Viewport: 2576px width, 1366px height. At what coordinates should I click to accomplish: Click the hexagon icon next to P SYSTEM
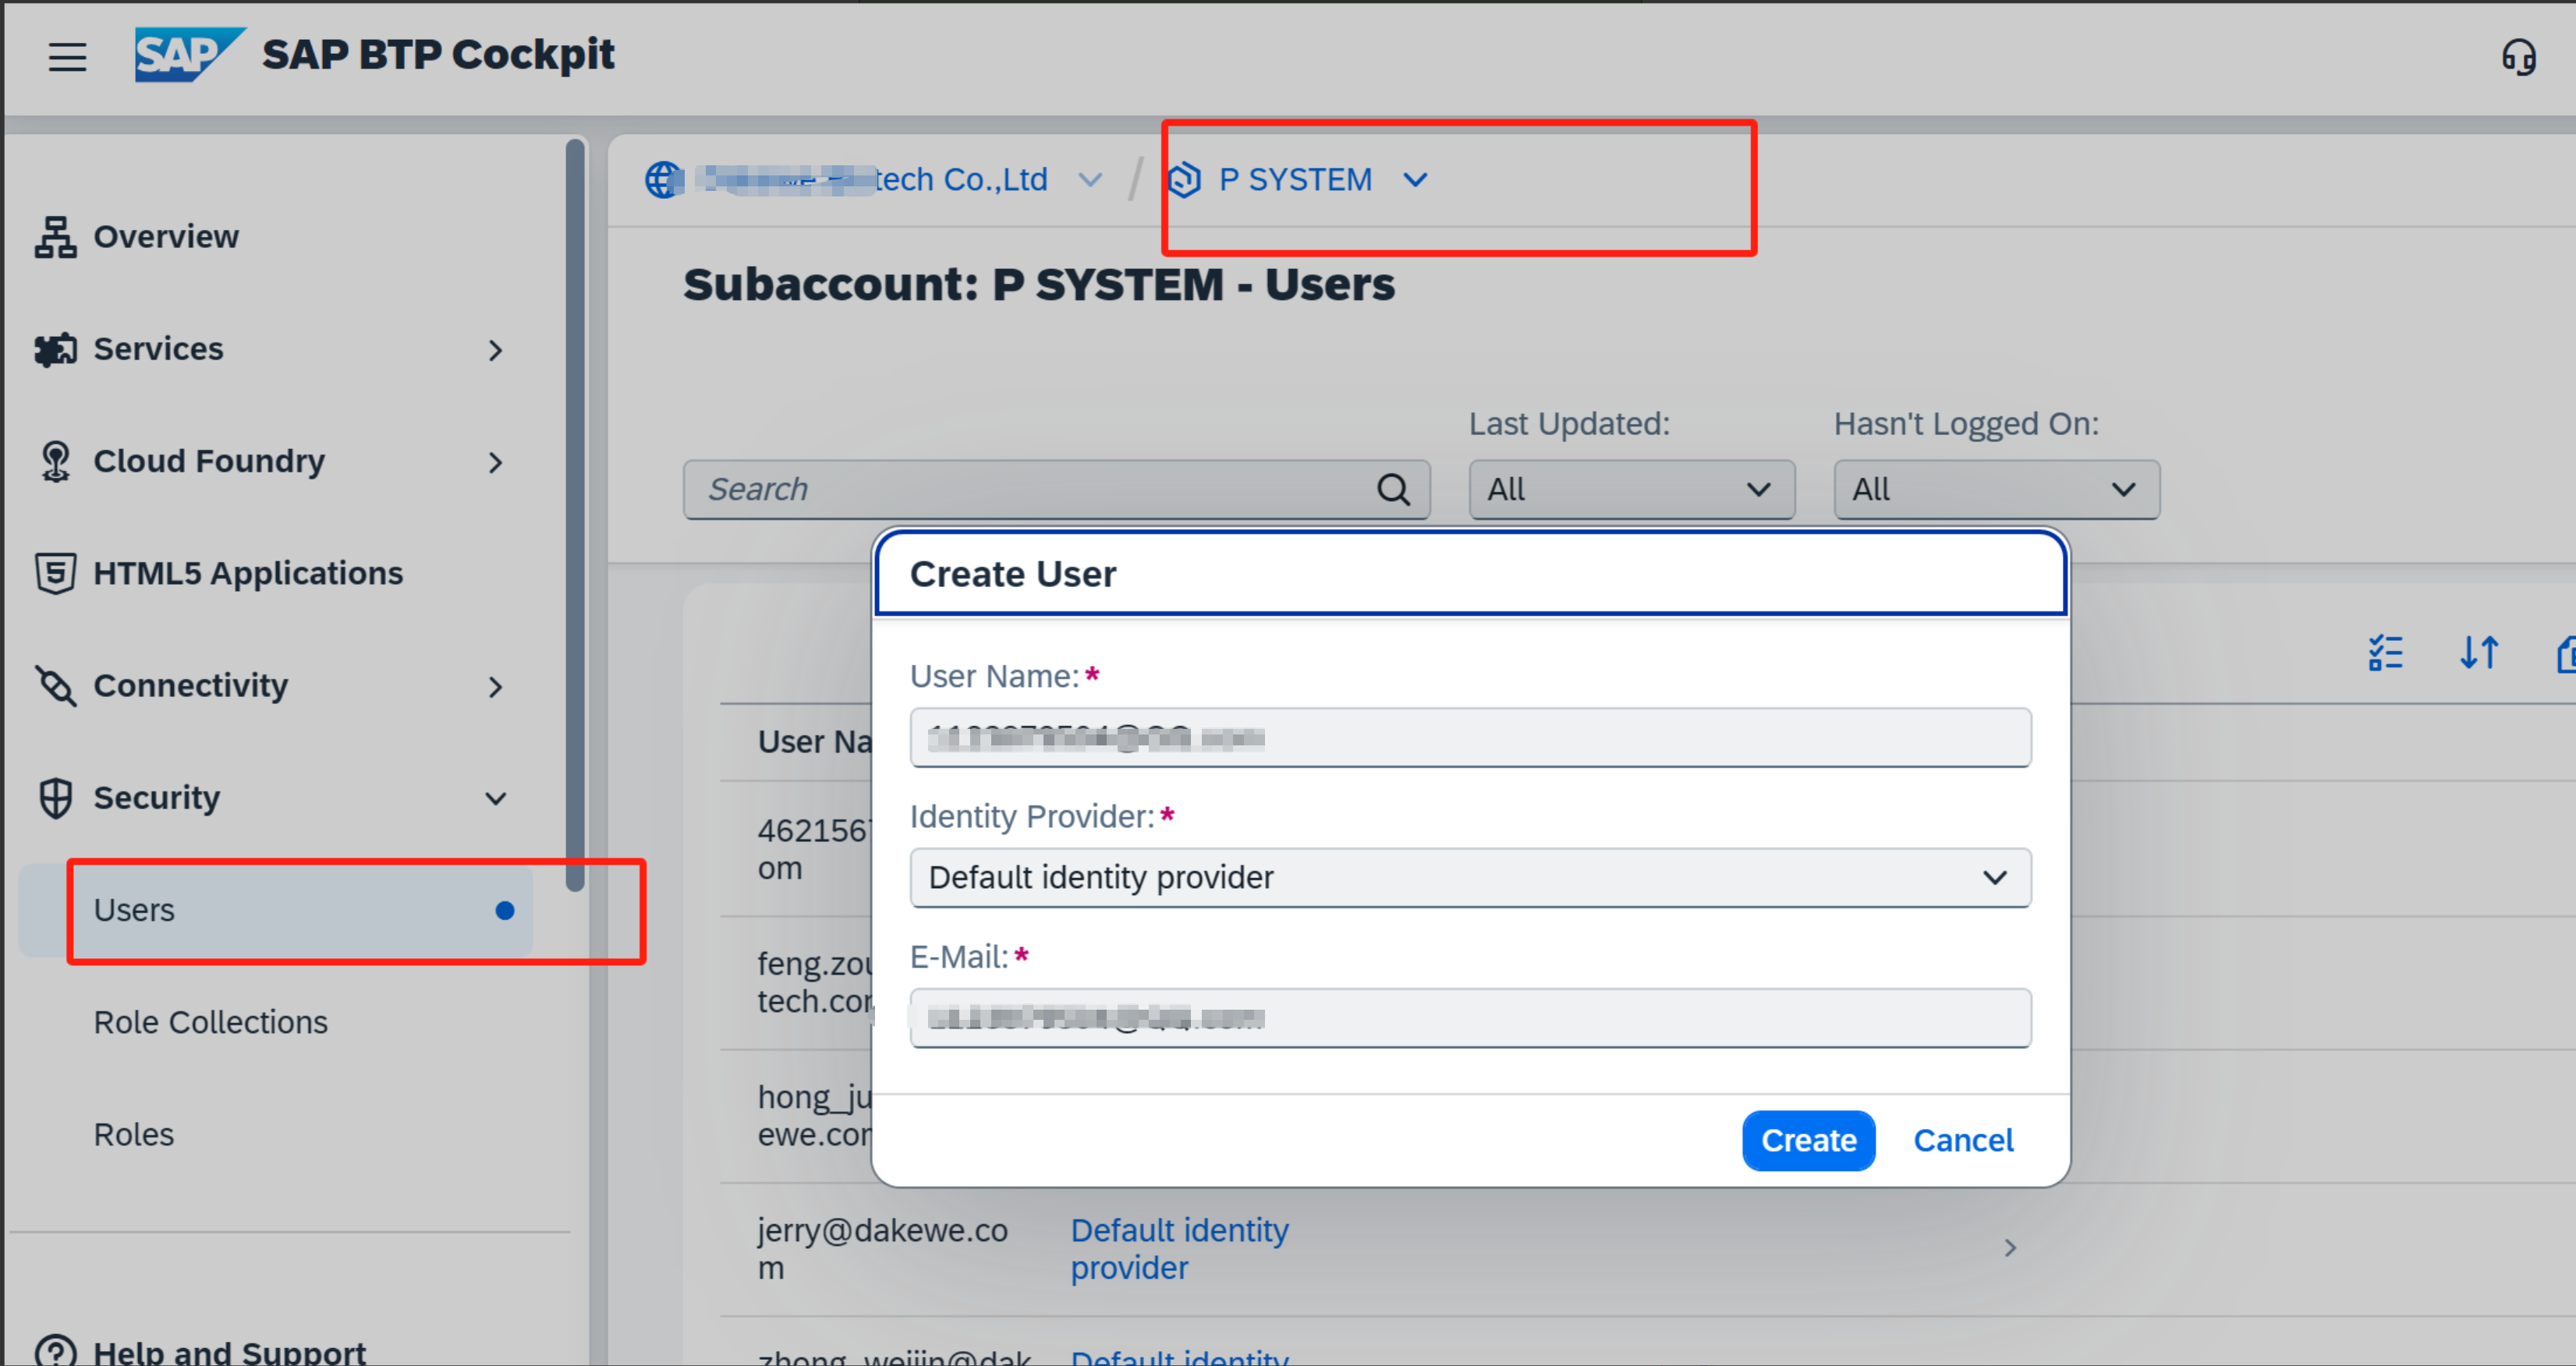(x=1185, y=180)
